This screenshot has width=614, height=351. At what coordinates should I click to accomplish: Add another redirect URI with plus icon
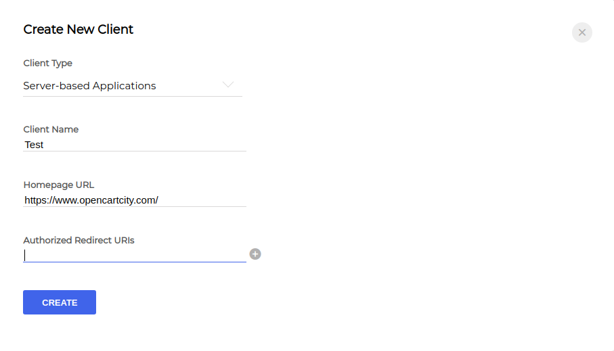pos(255,254)
